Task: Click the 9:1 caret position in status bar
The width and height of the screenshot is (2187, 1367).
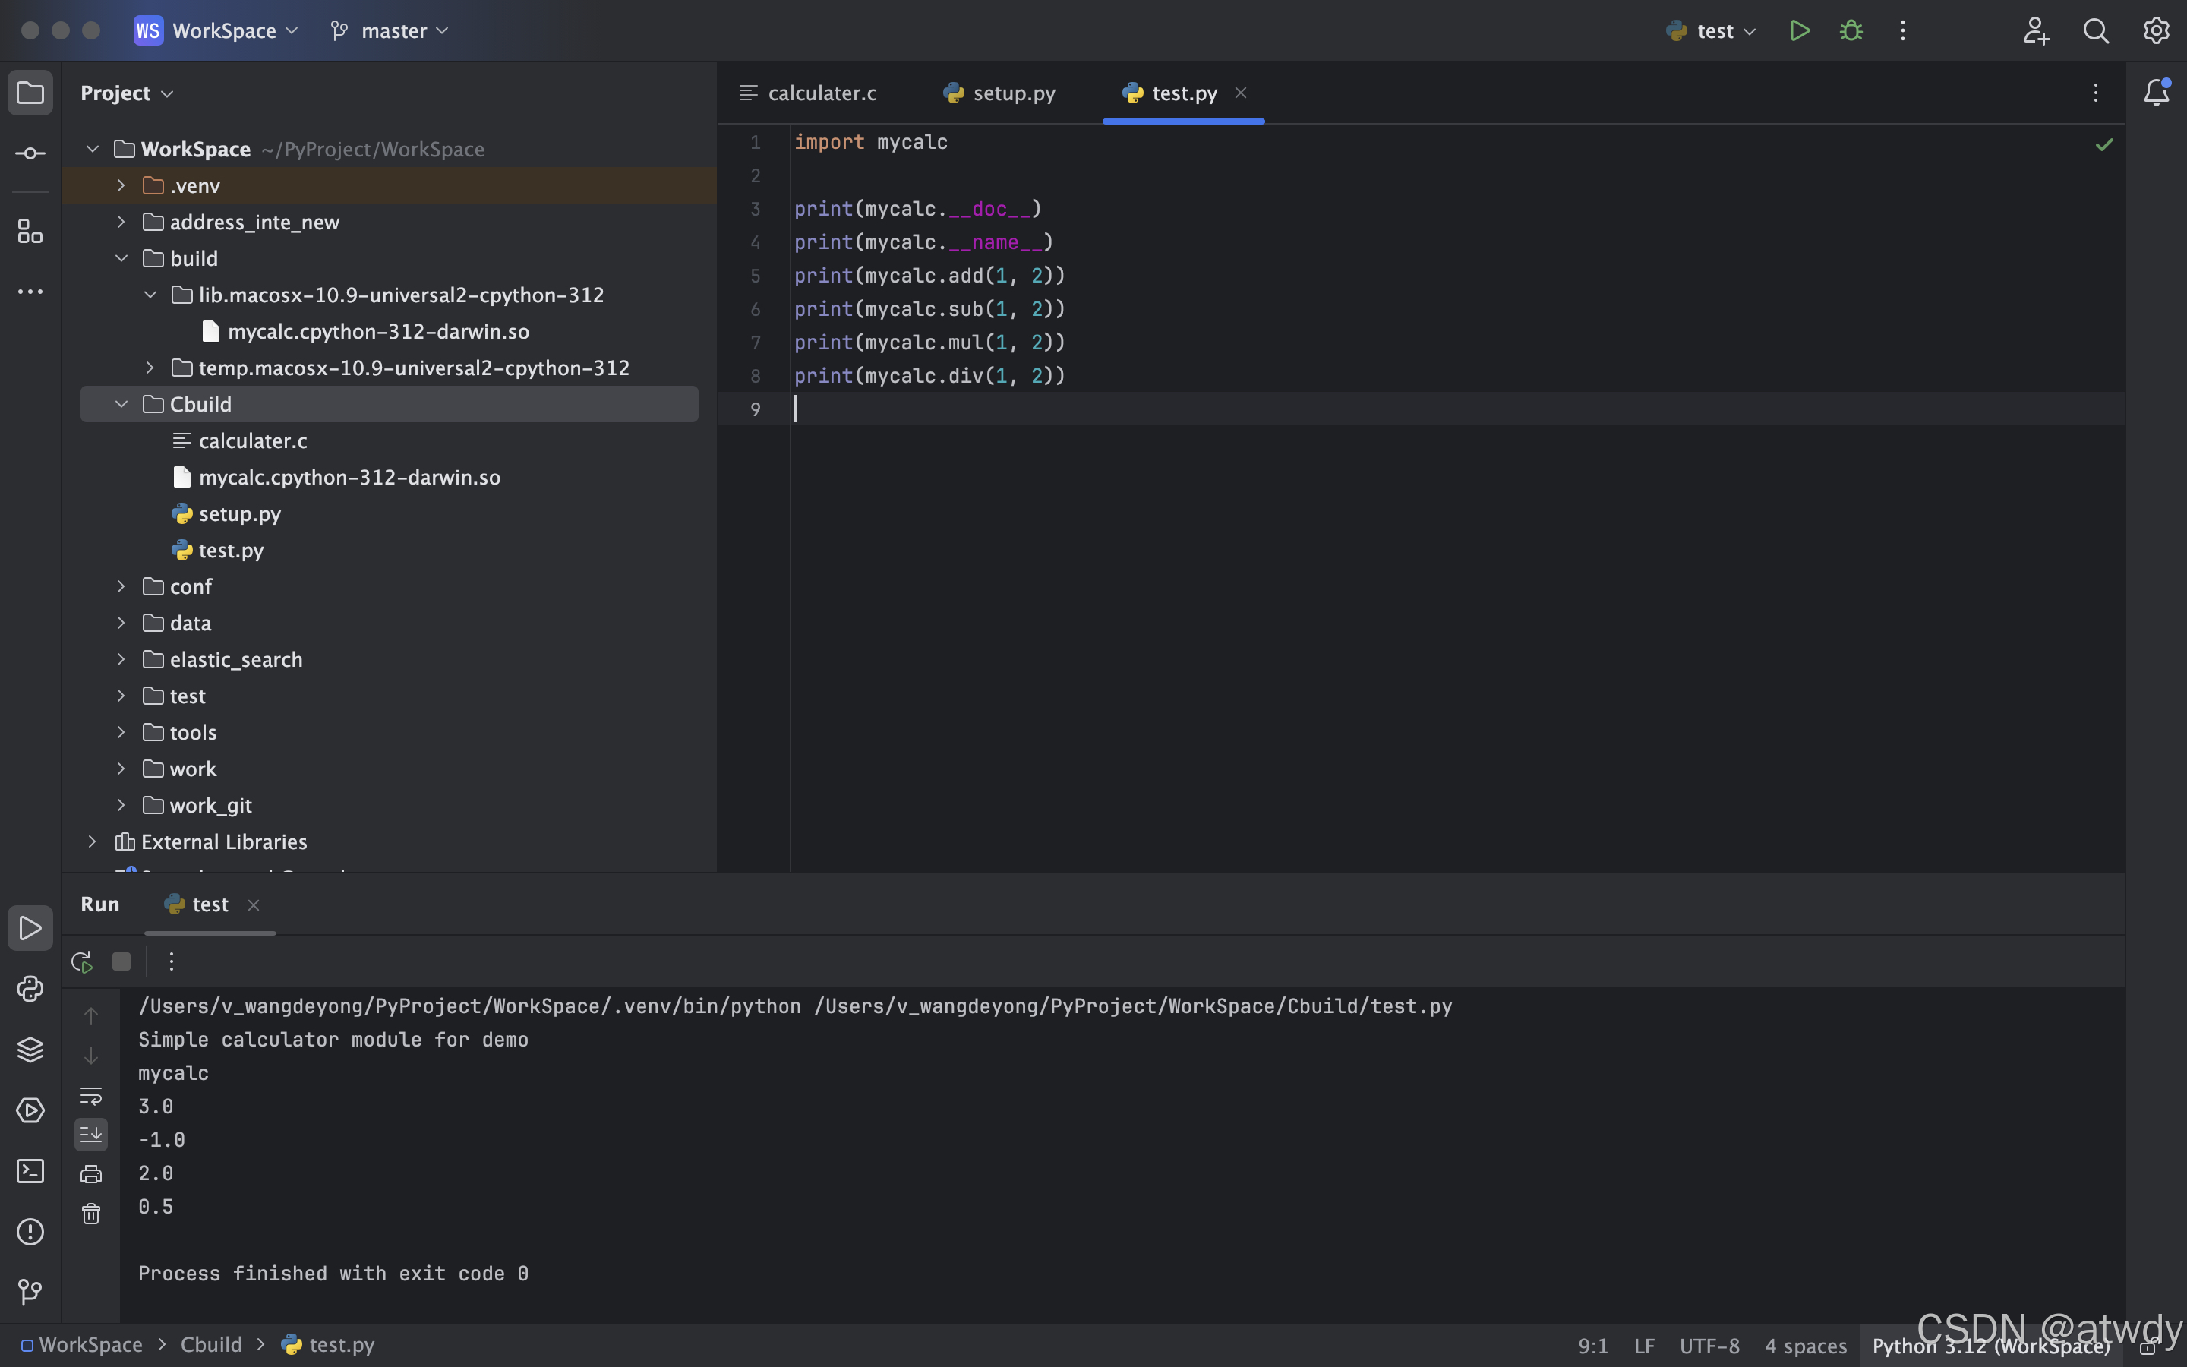Action: pos(1592,1346)
